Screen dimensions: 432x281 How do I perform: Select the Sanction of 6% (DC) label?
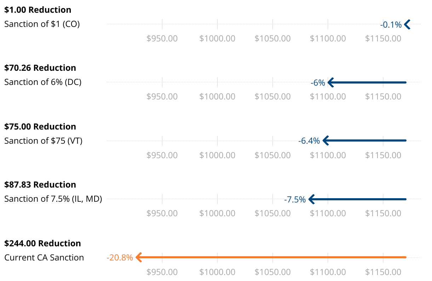coord(43,82)
